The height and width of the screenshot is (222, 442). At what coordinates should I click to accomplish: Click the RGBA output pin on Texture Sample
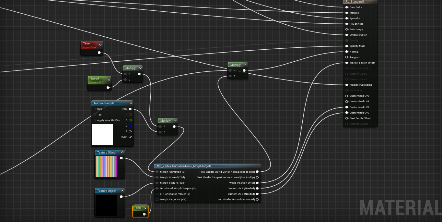[x=130, y=137]
